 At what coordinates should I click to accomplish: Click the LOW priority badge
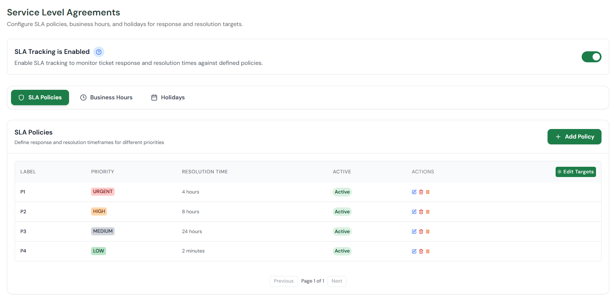coord(98,251)
